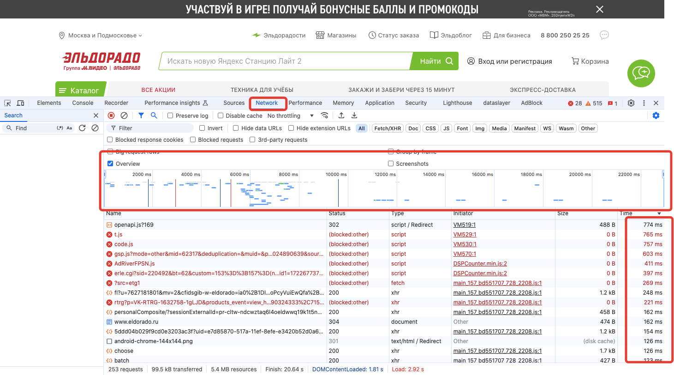Open network settings blue gear
The height and width of the screenshot is (375, 674).
tap(656, 115)
